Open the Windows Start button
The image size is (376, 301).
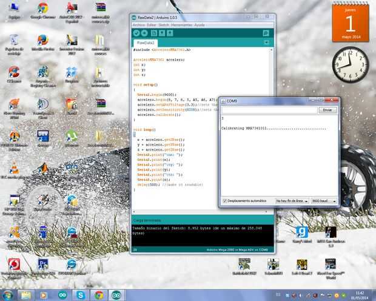[x=7, y=295]
